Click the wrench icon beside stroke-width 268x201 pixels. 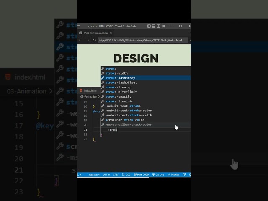pyautogui.click(x=103, y=73)
